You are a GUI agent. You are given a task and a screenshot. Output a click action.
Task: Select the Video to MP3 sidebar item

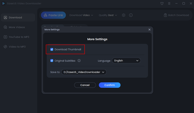coord(17,47)
